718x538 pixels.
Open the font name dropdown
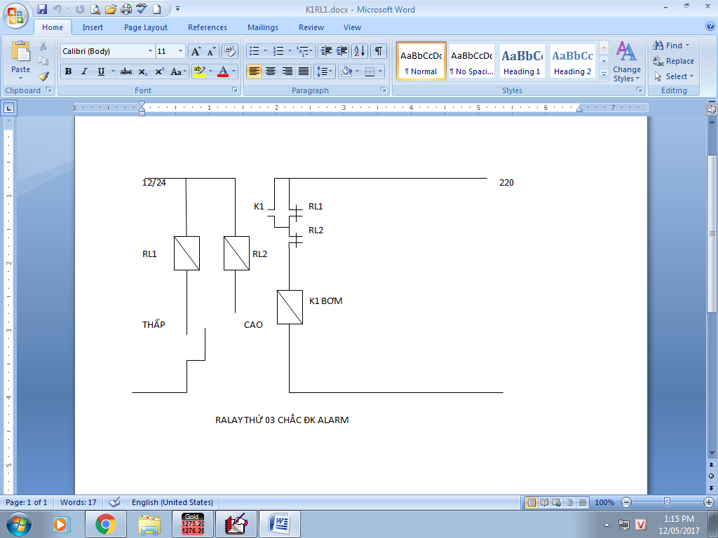[x=150, y=51]
